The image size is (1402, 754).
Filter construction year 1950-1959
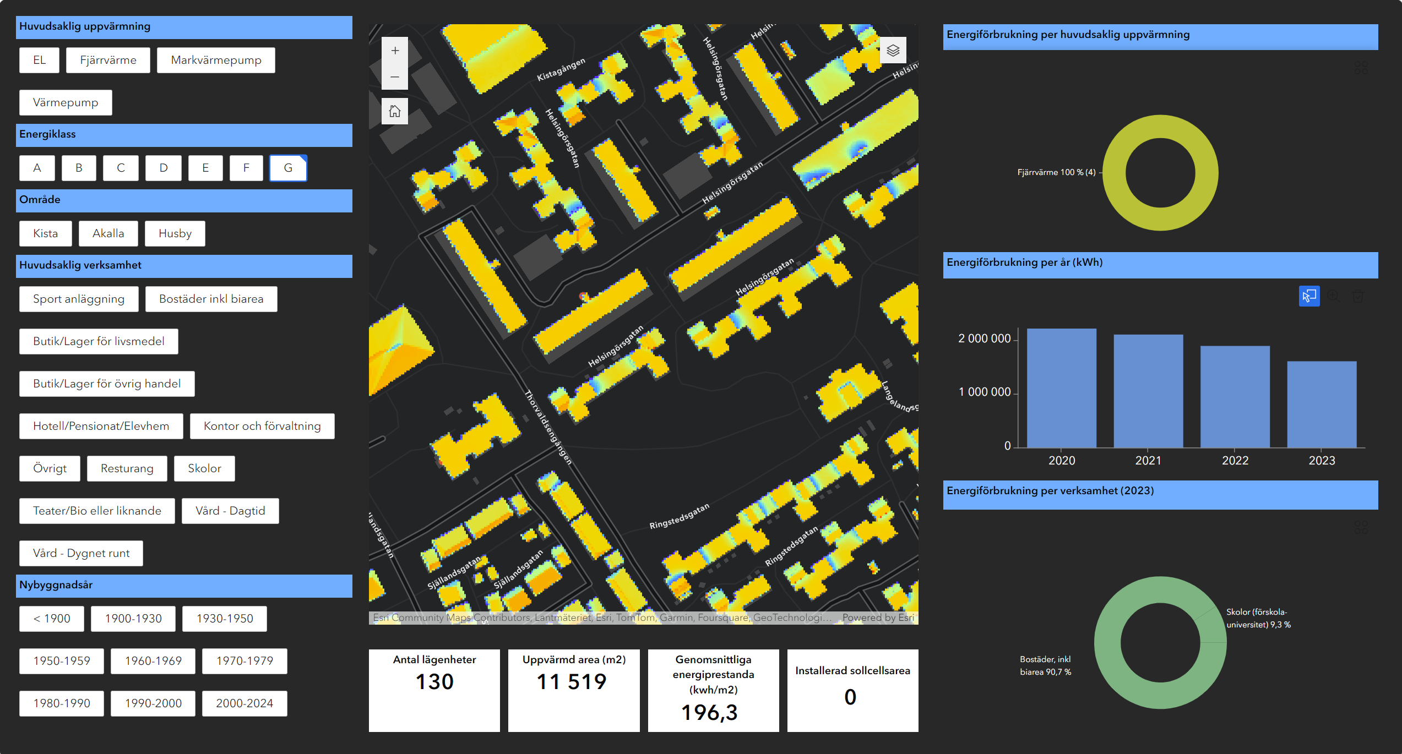62,661
